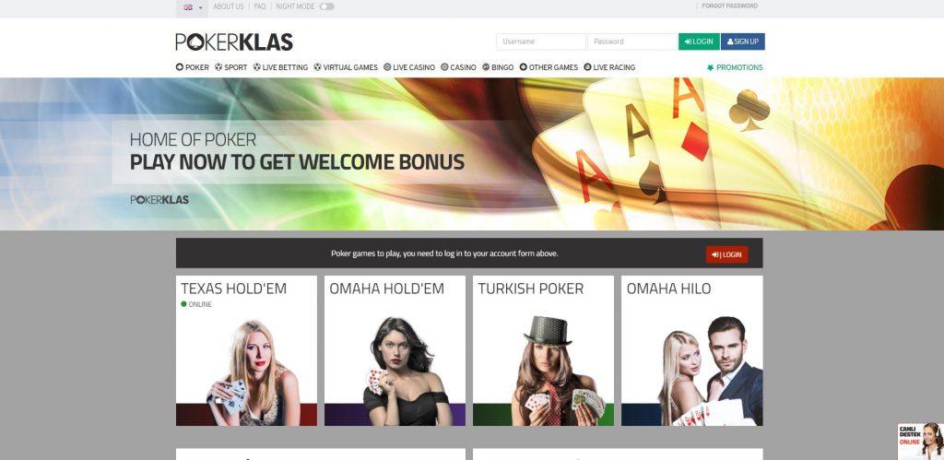944x460 pixels.
Task: Click the Forgot Password link
Action: 730,6
